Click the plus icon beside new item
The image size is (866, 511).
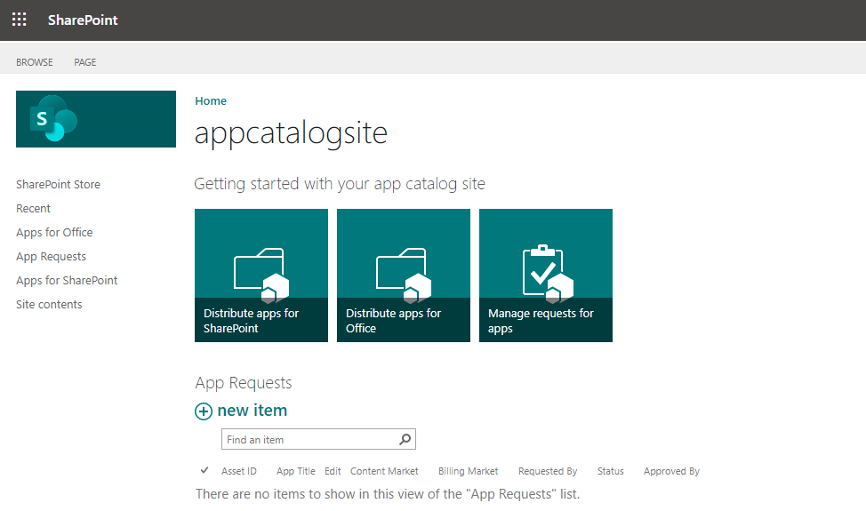click(204, 411)
